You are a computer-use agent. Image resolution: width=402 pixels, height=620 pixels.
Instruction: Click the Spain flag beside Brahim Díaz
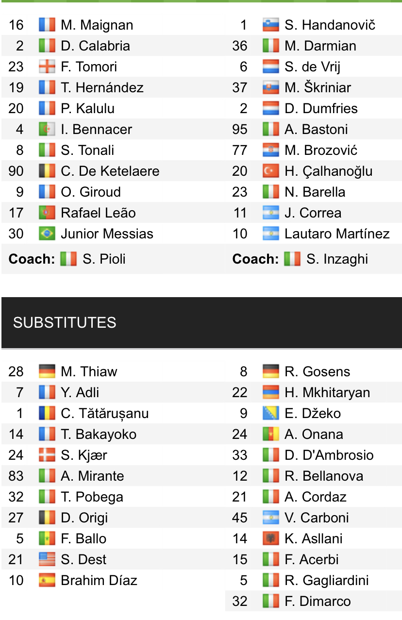click(x=47, y=580)
